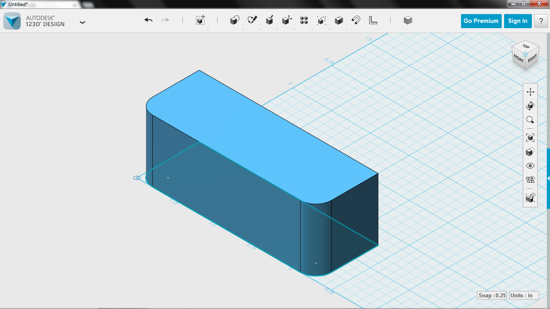Undo the last action

coord(149,20)
